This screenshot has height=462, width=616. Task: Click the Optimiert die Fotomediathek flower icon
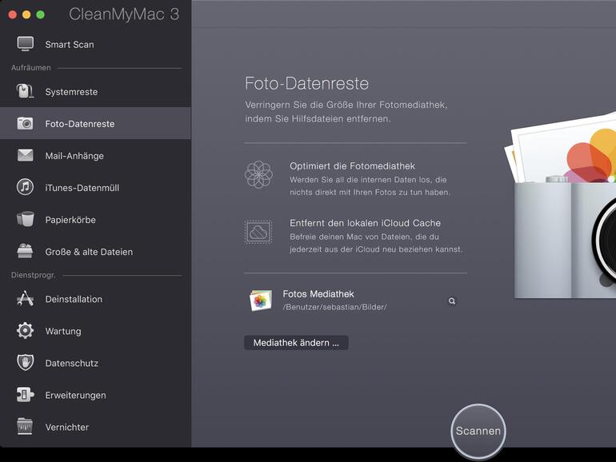pyautogui.click(x=258, y=173)
